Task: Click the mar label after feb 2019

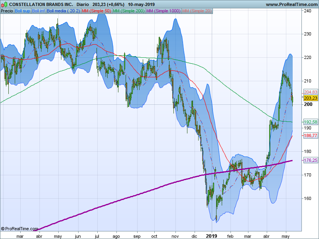Action: 248,236
